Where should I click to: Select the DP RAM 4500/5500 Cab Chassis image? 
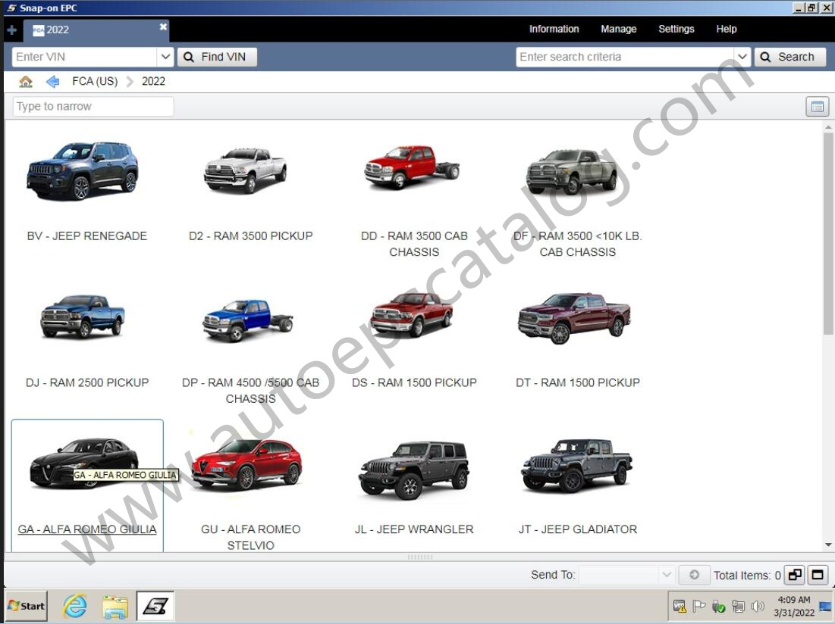(248, 320)
